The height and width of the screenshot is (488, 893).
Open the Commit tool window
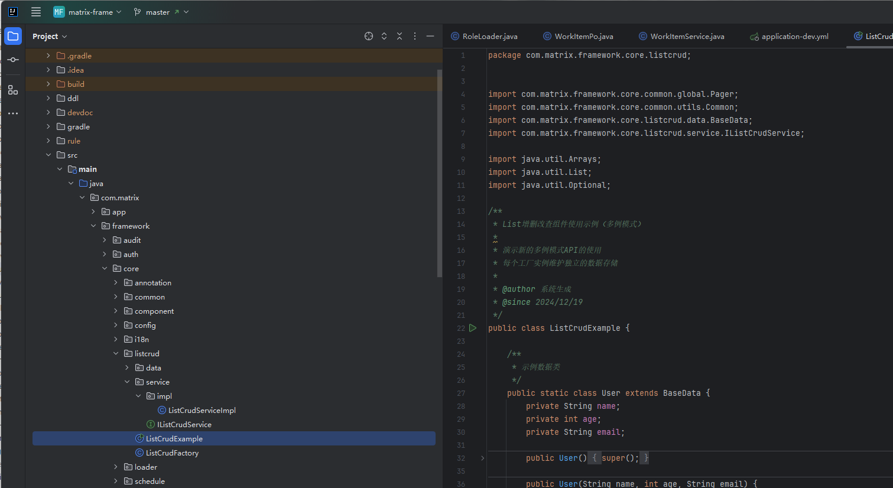click(12, 59)
